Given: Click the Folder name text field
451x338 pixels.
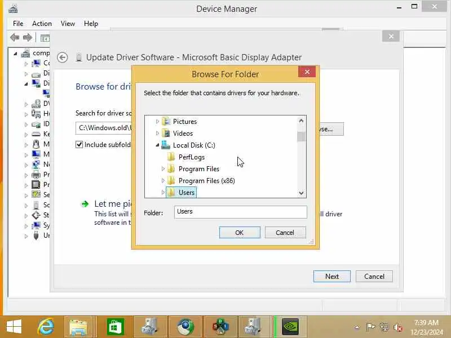Looking at the screenshot, I should [x=241, y=212].
